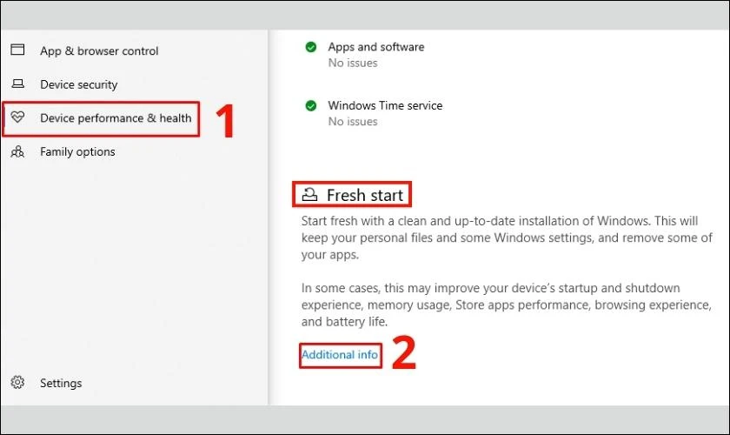Click the Fresh start heading

(364, 195)
